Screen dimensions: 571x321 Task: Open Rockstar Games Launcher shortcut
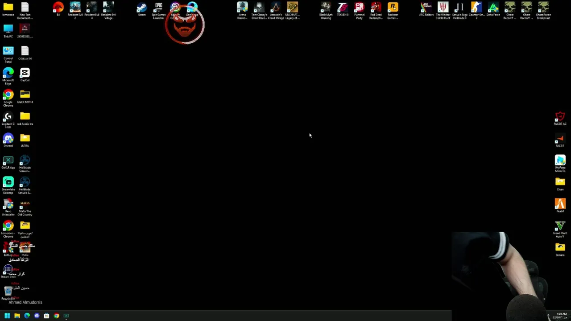pyautogui.click(x=393, y=10)
